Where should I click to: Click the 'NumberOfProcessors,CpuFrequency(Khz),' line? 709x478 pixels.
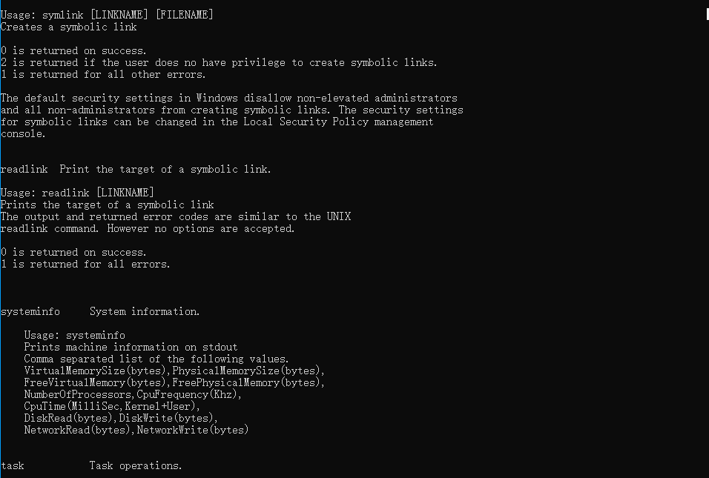tap(133, 394)
